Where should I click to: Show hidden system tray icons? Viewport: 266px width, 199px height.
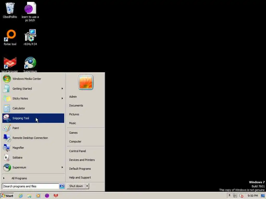point(230,196)
